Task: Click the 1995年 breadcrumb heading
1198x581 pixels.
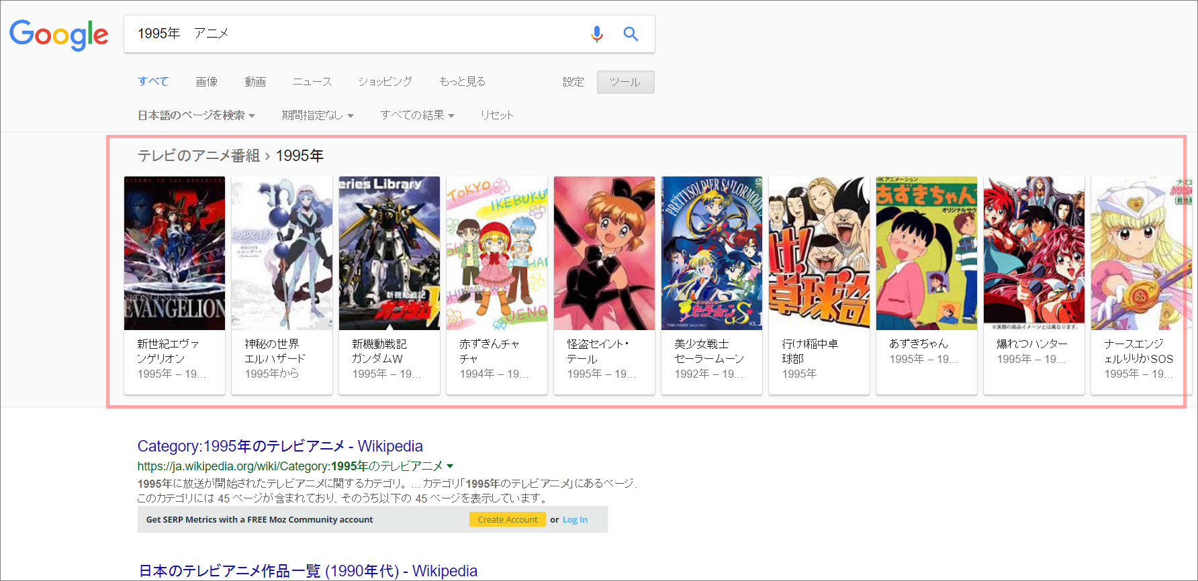Action: pos(299,156)
